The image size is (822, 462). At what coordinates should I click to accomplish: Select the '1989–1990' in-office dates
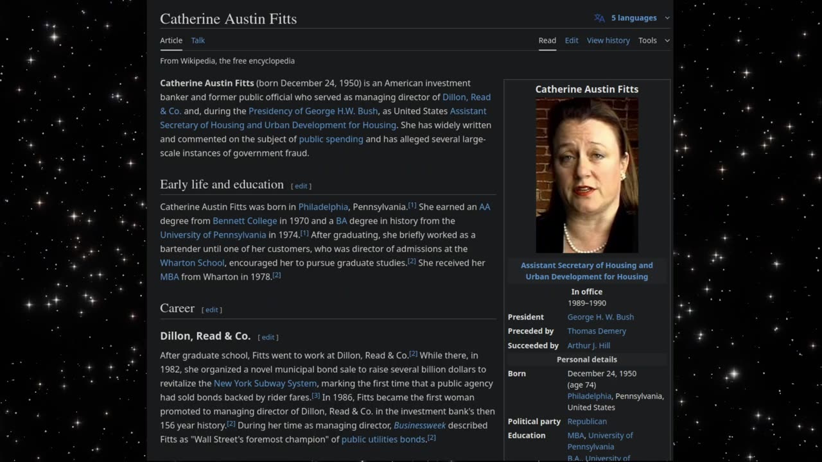coord(587,303)
